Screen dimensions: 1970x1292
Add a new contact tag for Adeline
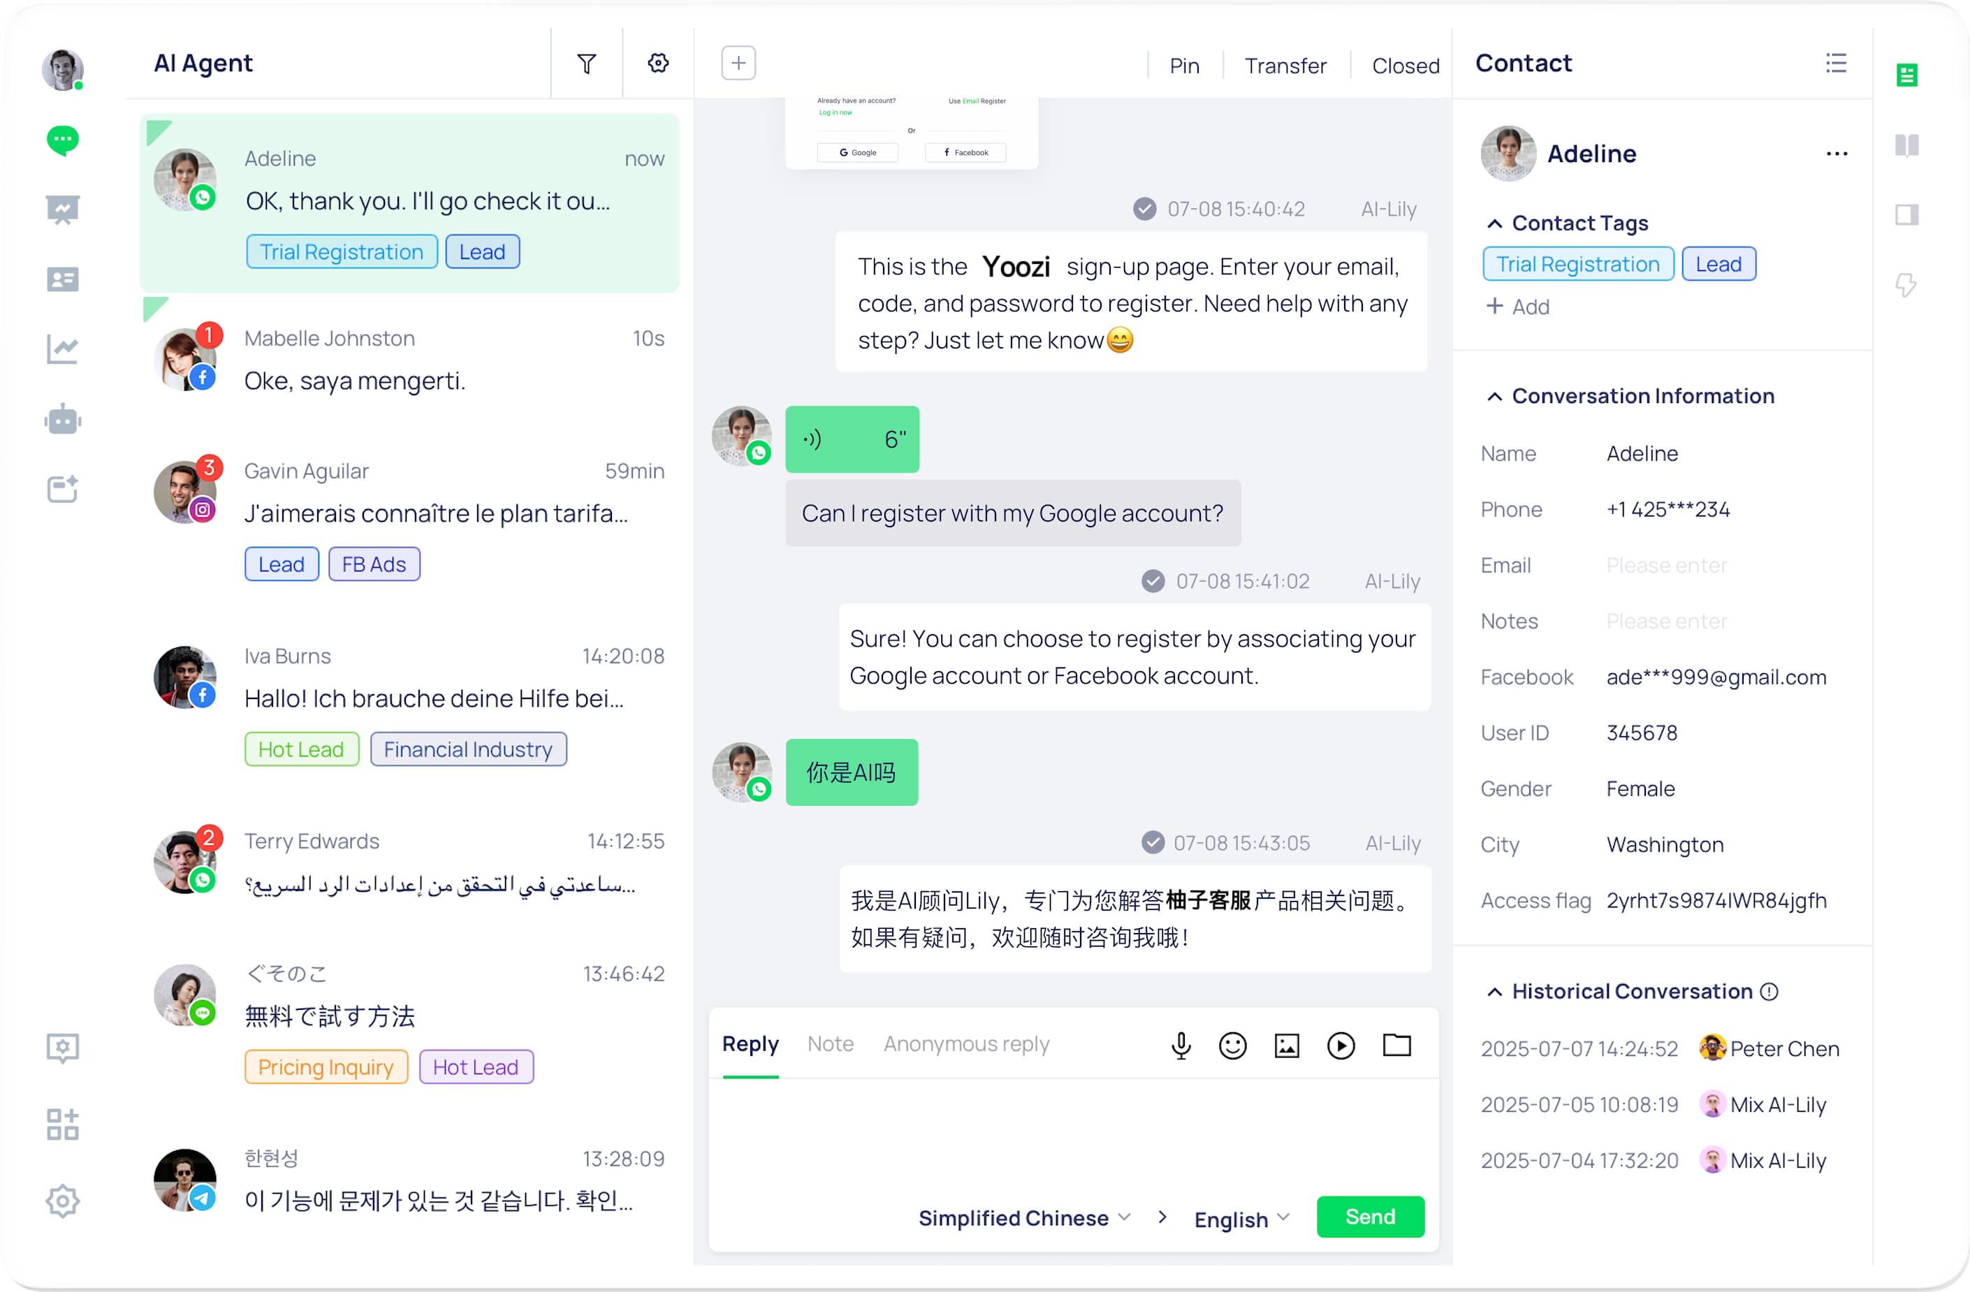tap(1517, 307)
